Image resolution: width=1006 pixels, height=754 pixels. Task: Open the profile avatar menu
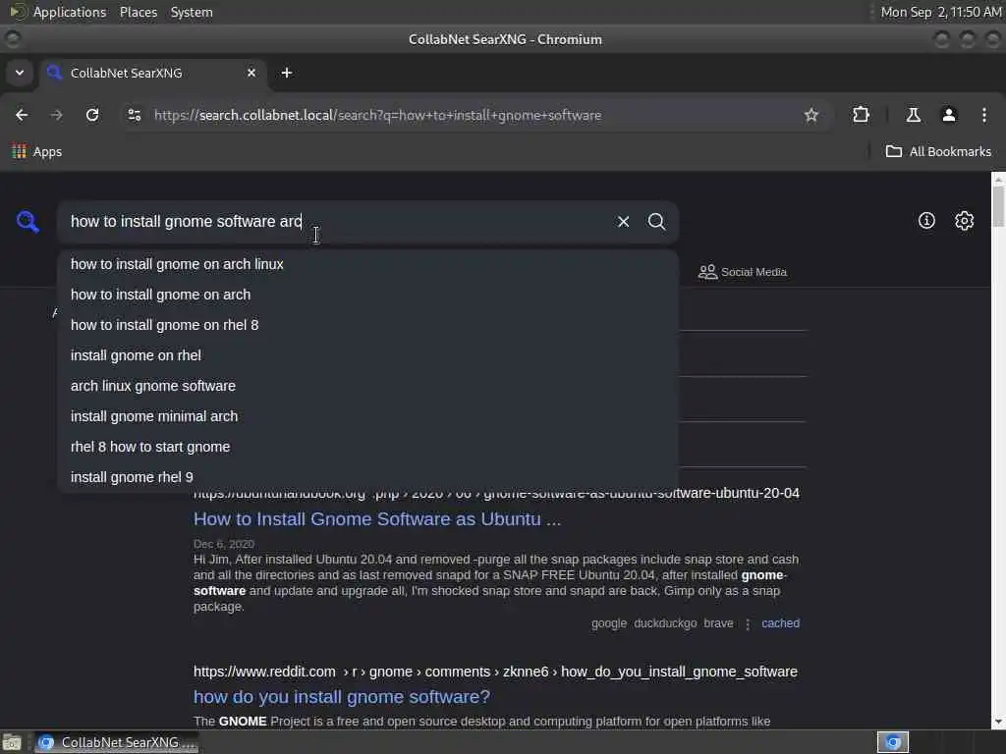(948, 116)
